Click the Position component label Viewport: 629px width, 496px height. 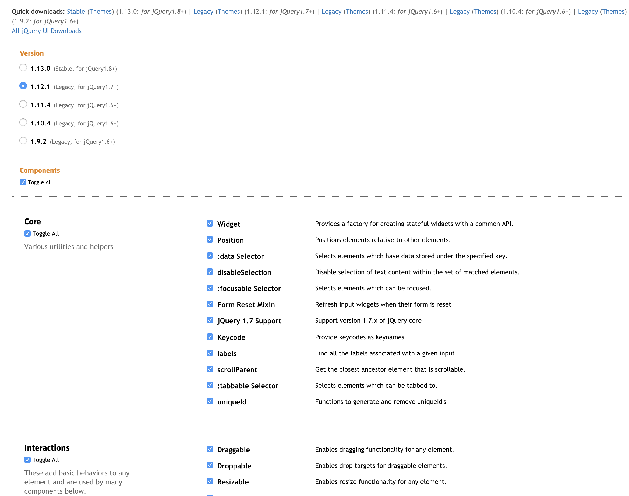pyautogui.click(x=231, y=240)
